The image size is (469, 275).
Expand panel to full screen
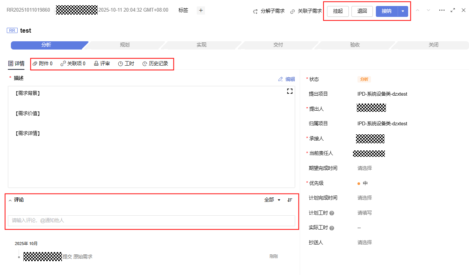(453, 11)
